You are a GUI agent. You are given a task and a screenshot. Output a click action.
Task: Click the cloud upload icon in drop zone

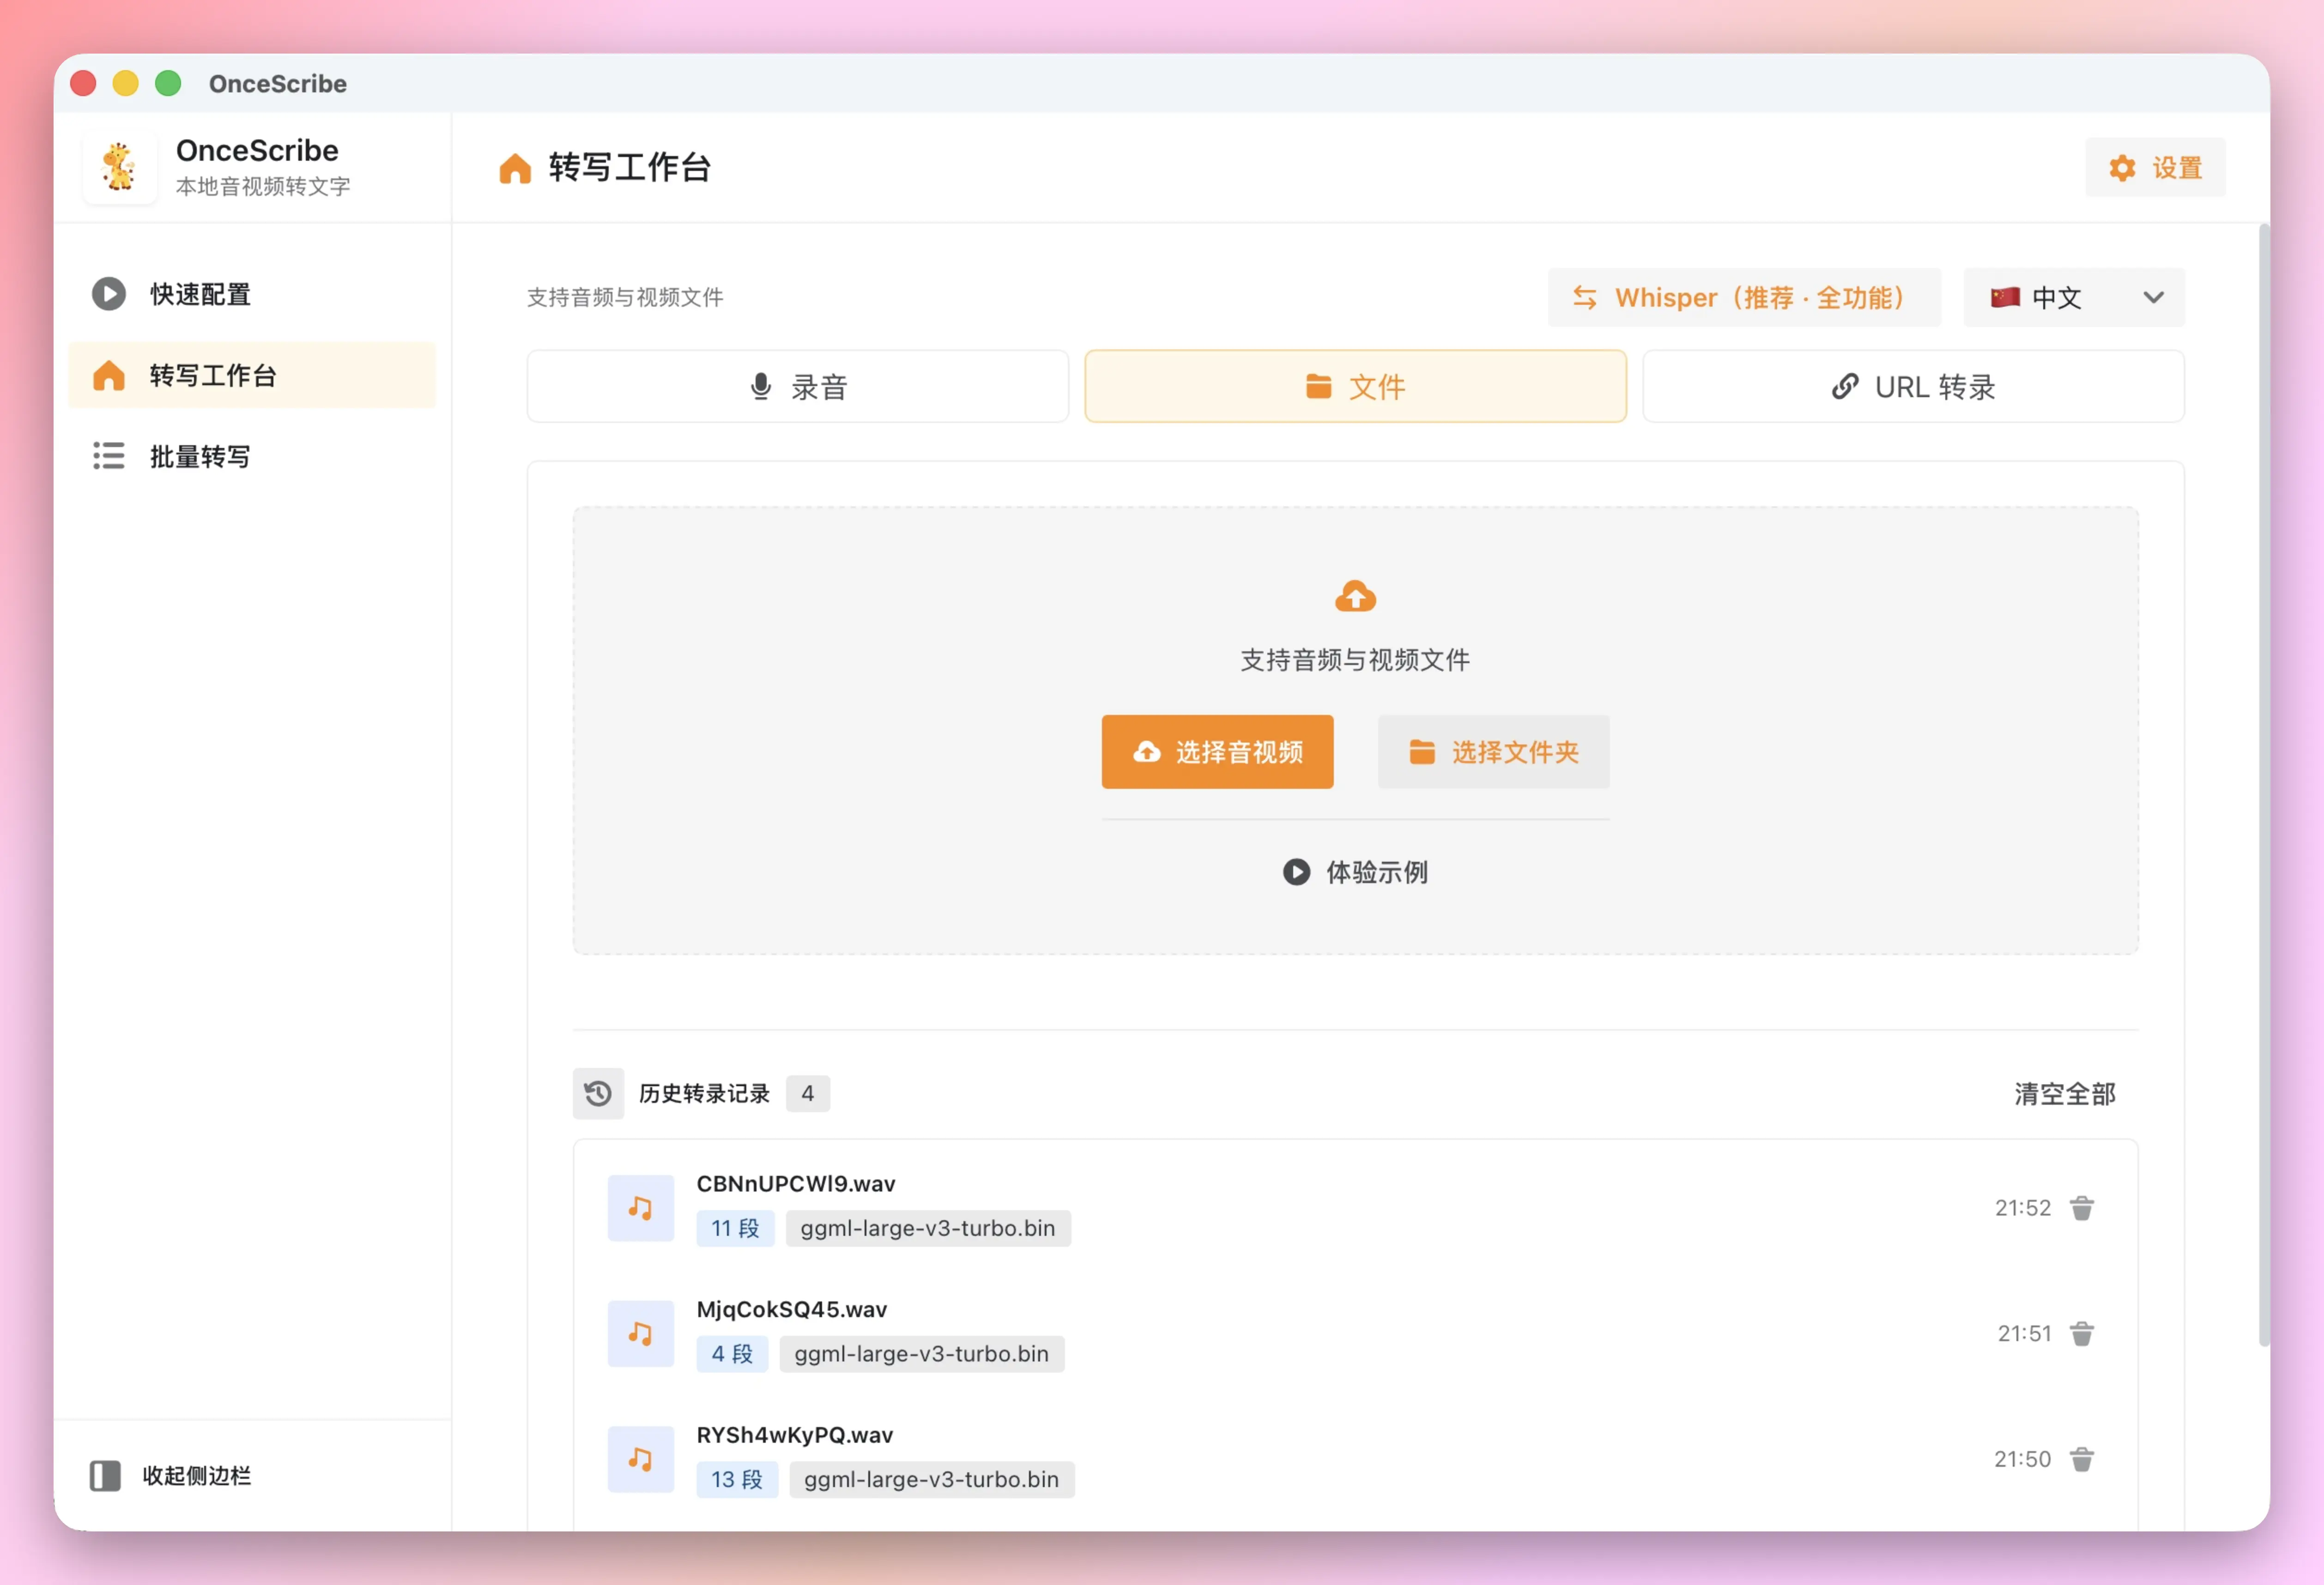(1355, 597)
